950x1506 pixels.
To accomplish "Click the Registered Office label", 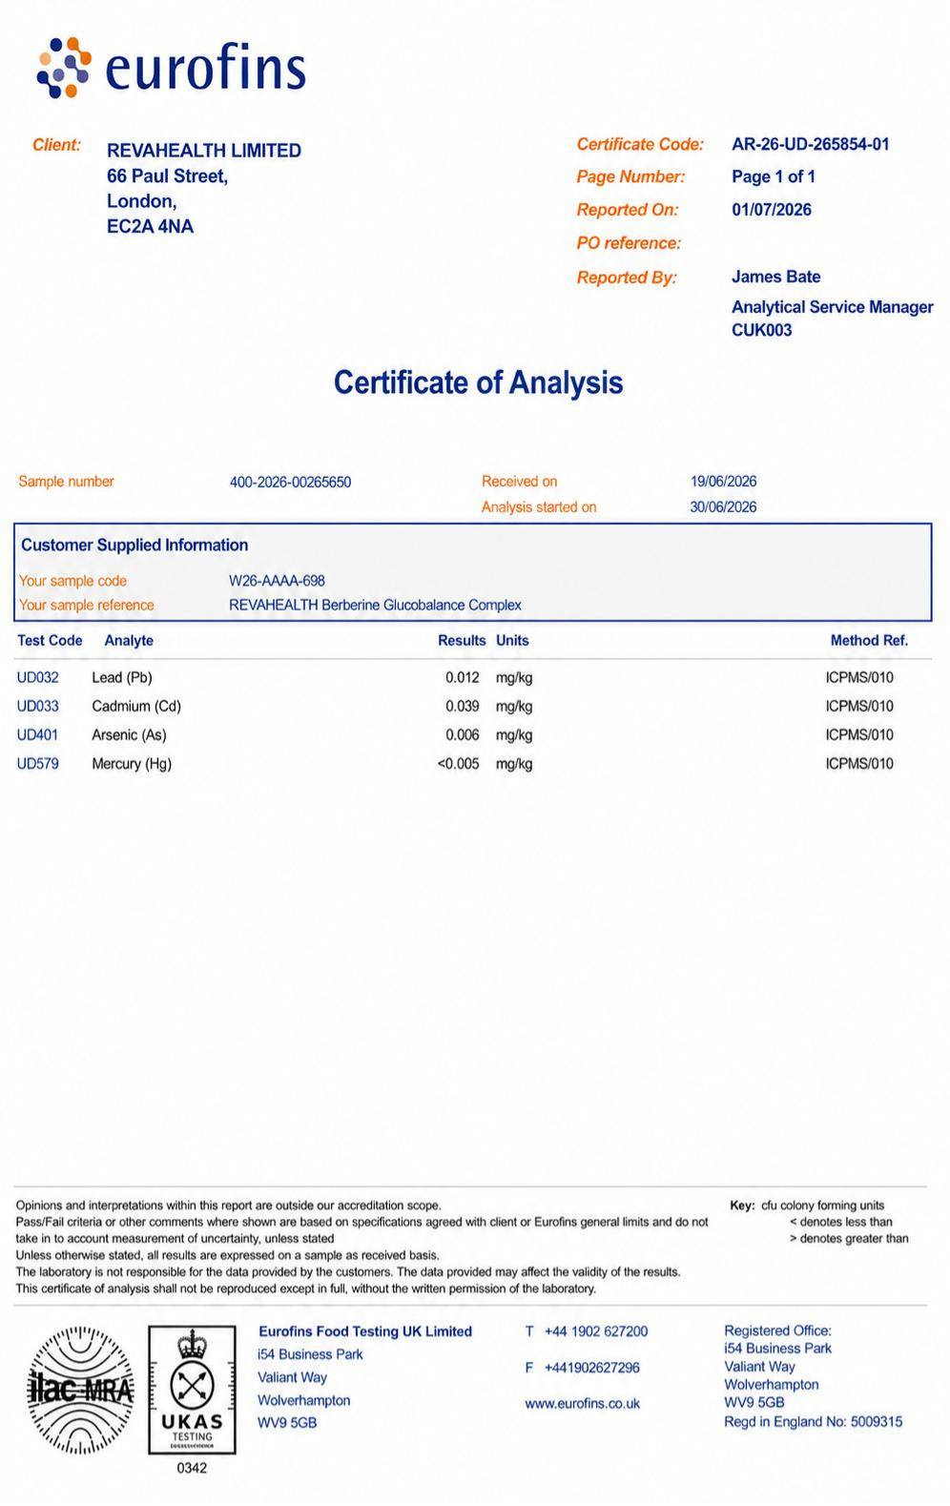I will [x=777, y=1331].
